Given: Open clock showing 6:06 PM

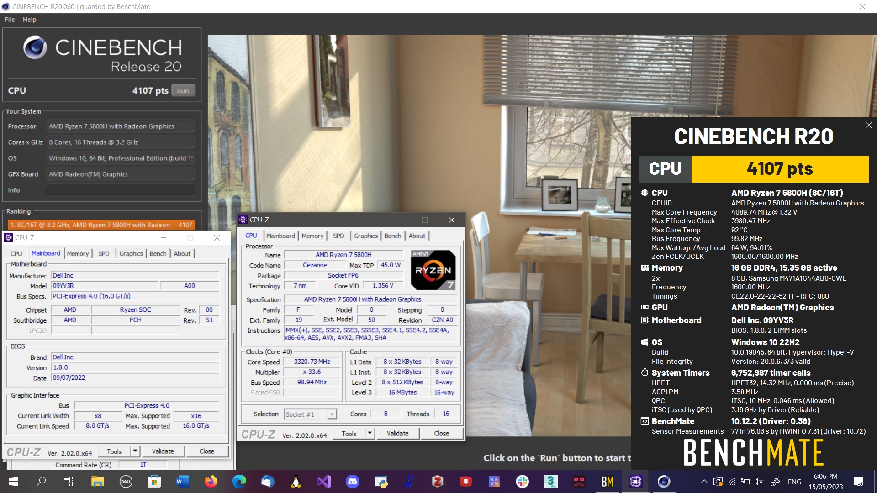Looking at the screenshot, I should (x=826, y=477).
